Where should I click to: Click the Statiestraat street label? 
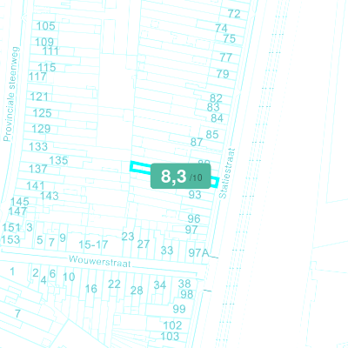[x=226, y=173]
